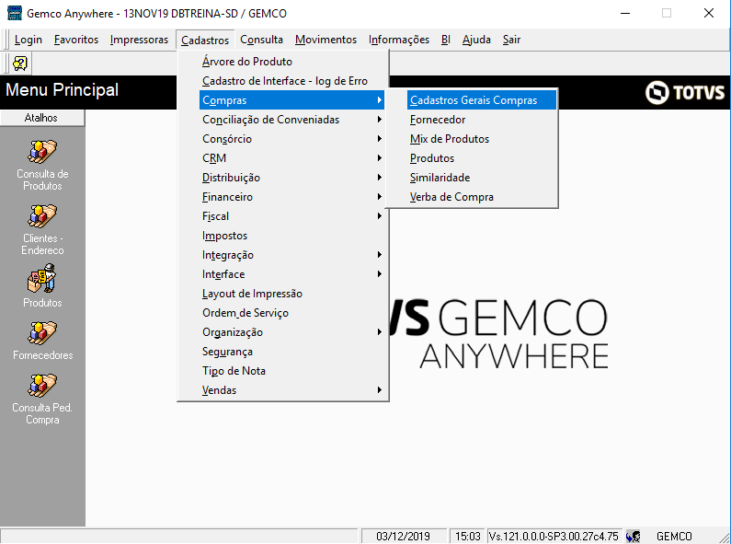731x544 pixels.
Task: Open the Fornecedores shortcut icon
Action: coord(42,333)
